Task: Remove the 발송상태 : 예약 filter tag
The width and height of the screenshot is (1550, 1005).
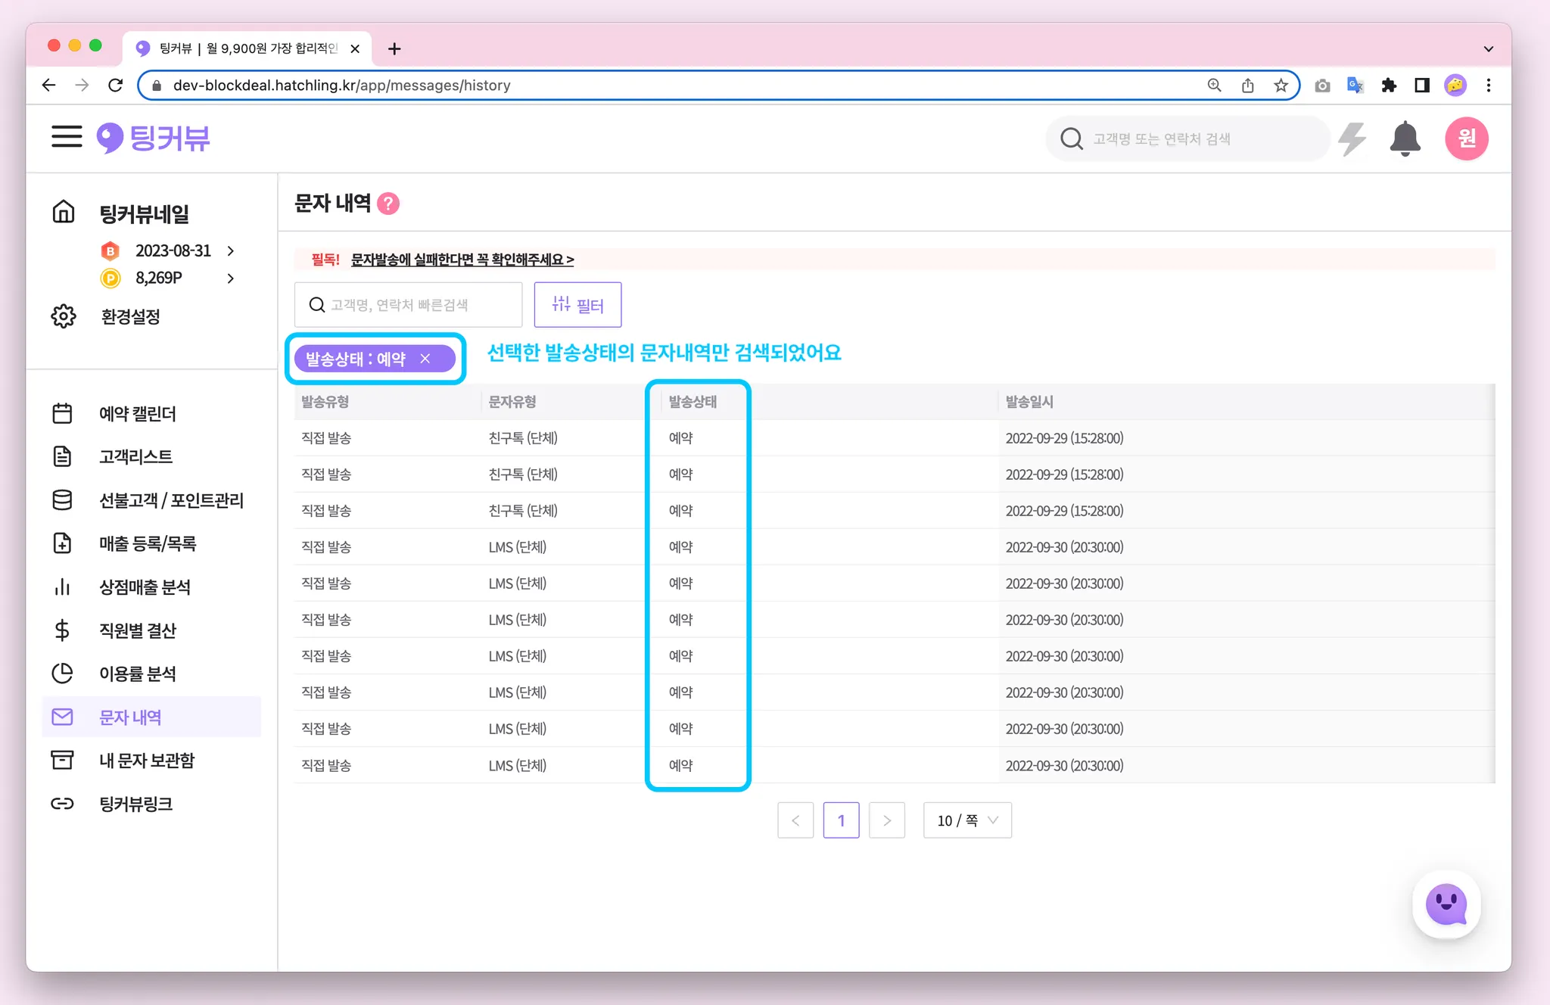Action: pos(425,359)
